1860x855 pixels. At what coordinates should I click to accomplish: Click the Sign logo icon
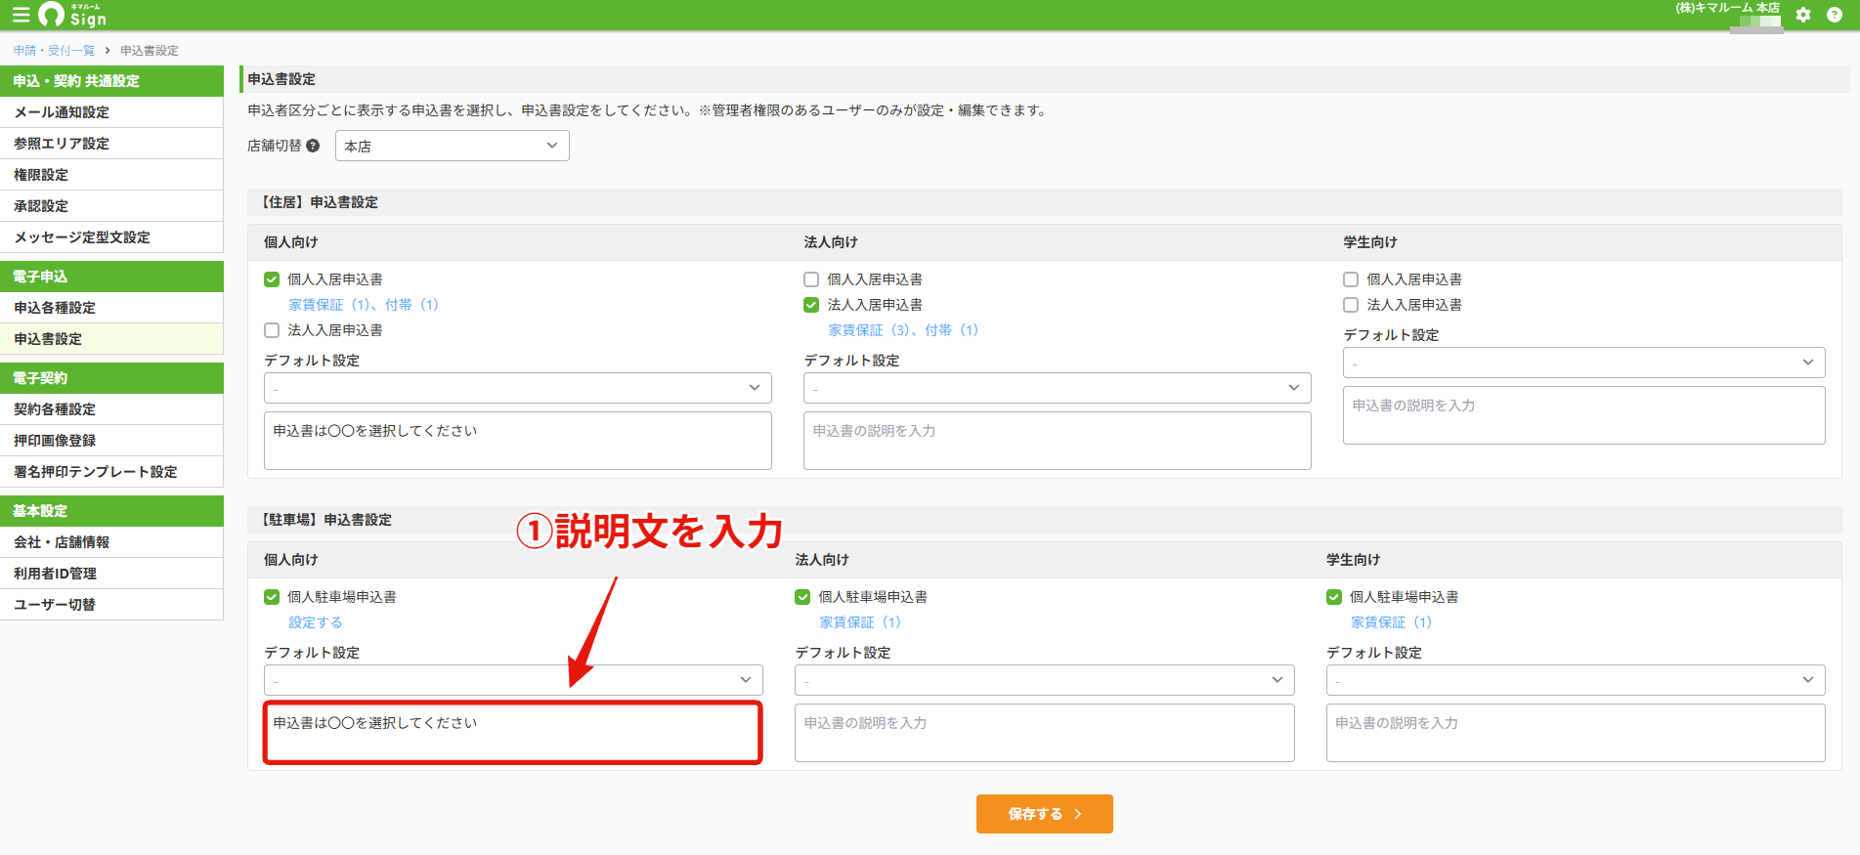[71, 15]
